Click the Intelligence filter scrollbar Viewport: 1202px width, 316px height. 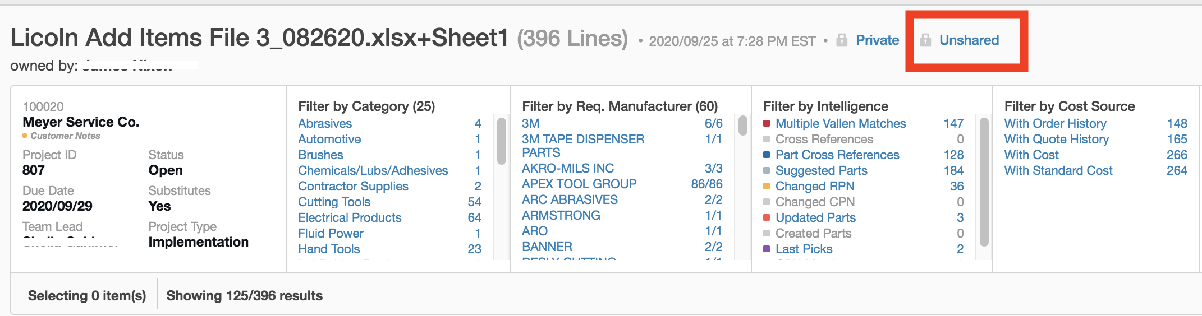tap(984, 182)
